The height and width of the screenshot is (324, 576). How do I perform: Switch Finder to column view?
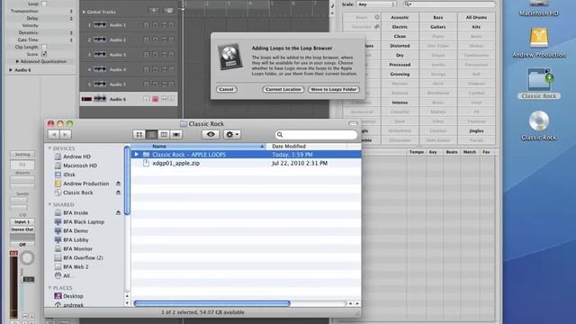tap(164, 134)
